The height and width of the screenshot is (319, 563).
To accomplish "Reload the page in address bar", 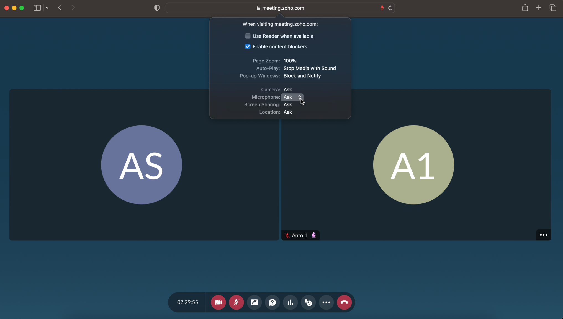I will pos(390,8).
